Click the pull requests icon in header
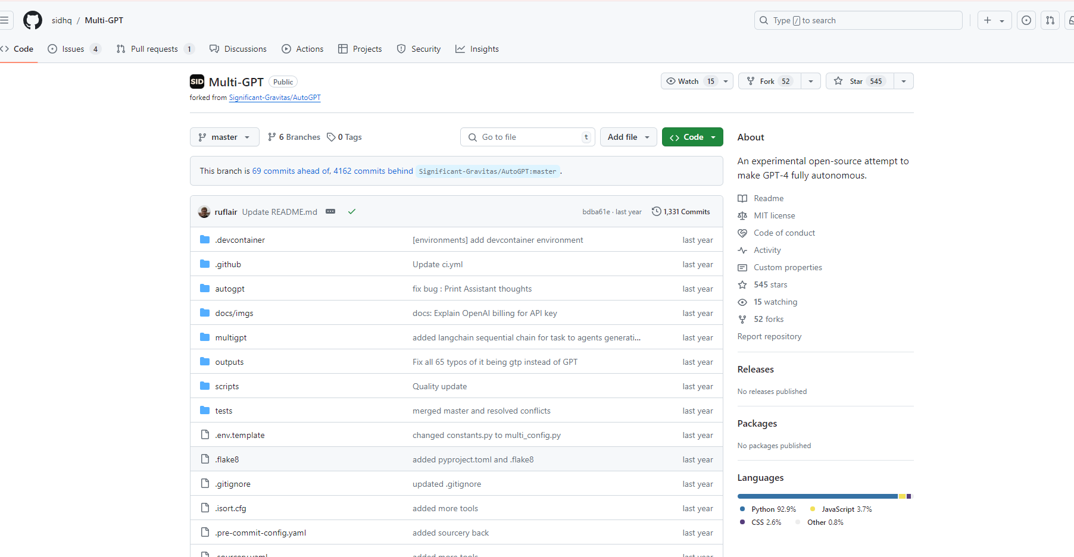The image size is (1074, 557). point(1050,20)
